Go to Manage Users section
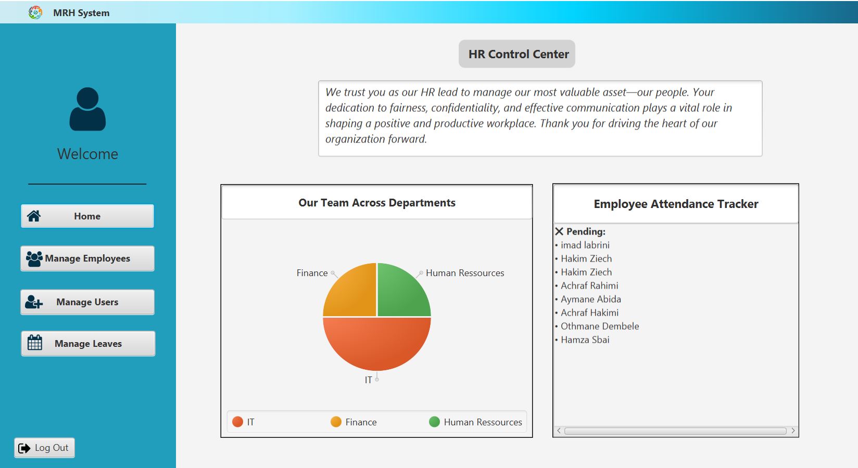This screenshot has width=858, height=468. point(87,302)
